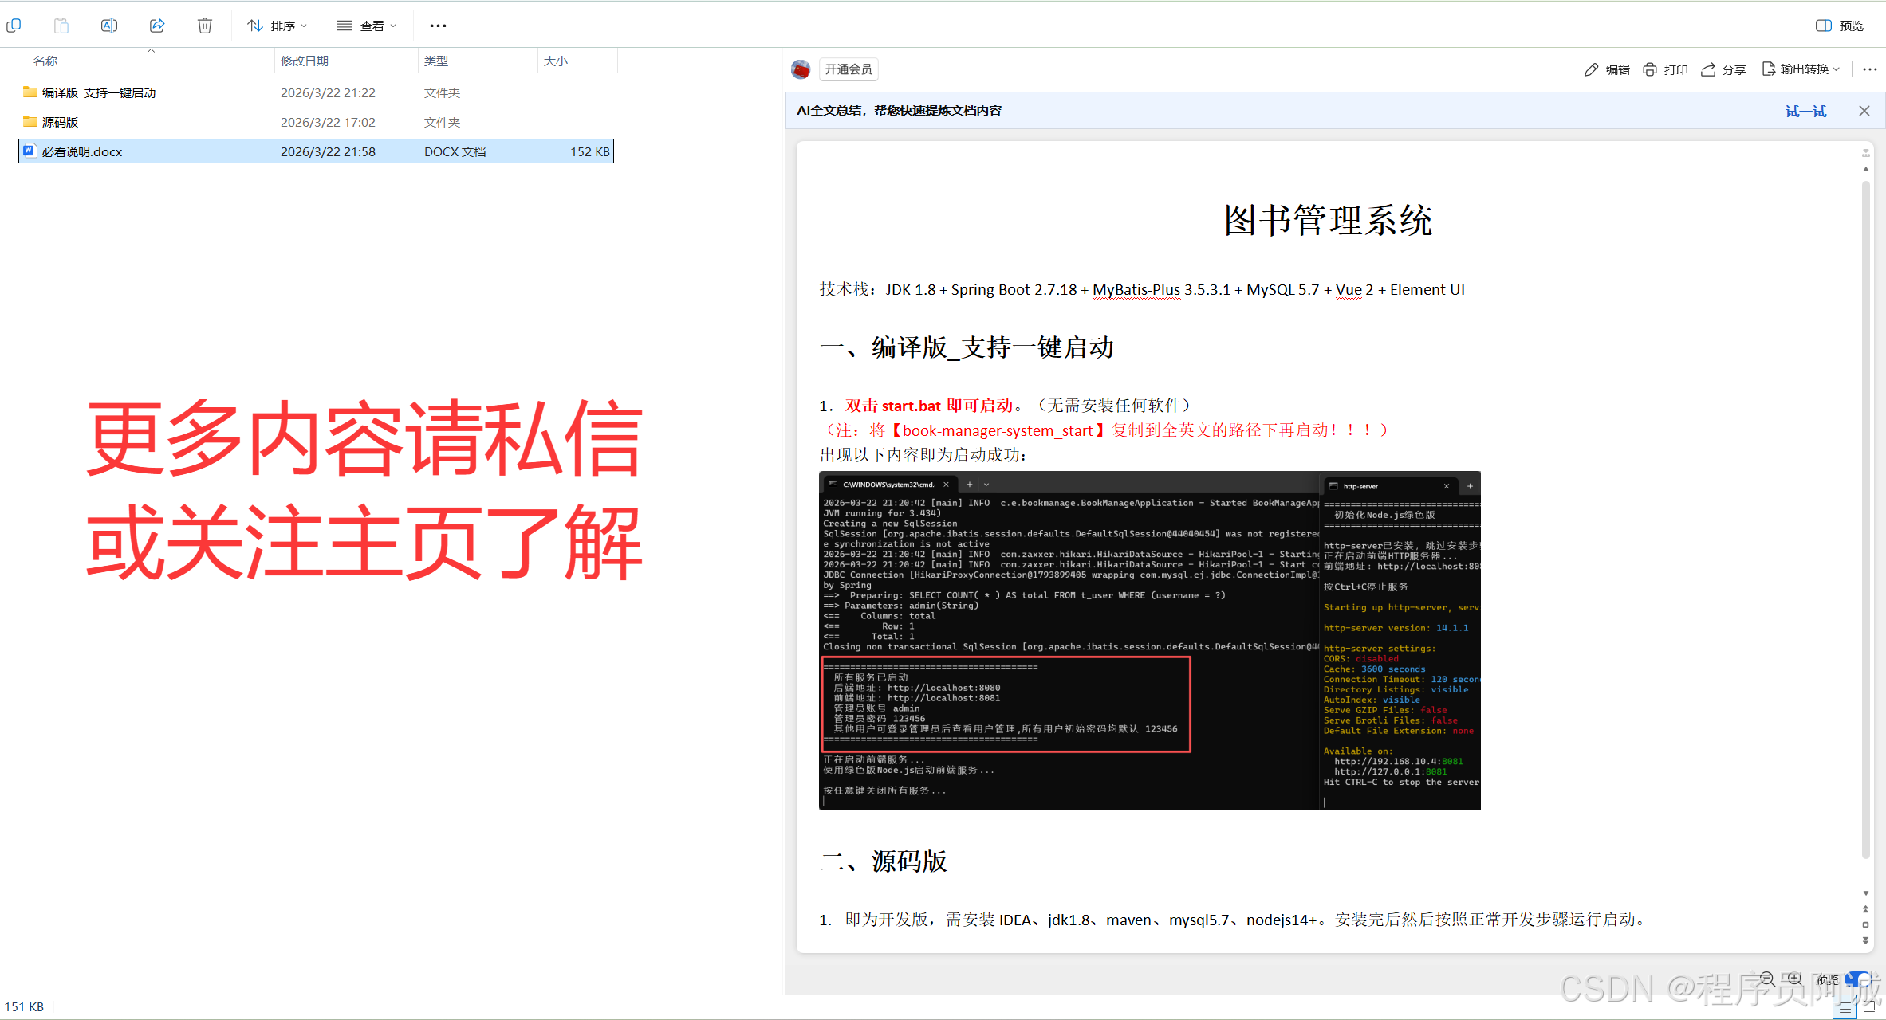Click the edit (编辑) pencil icon
Image resolution: width=1886 pixels, height=1020 pixels.
coord(1591,69)
